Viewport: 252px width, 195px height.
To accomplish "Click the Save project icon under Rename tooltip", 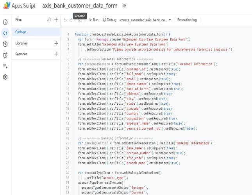I will (80, 20).
